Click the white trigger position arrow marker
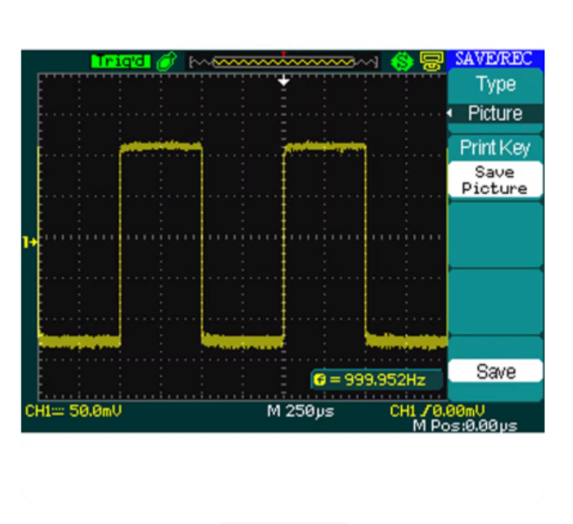Screen dimensions: 573x524 tap(283, 81)
